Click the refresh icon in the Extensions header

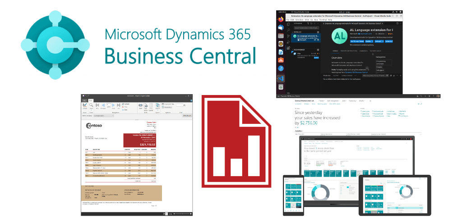(x=311, y=23)
